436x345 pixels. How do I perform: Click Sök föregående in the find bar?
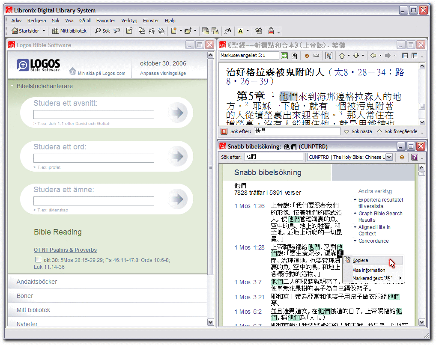pyautogui.click(x=397, y=131)
